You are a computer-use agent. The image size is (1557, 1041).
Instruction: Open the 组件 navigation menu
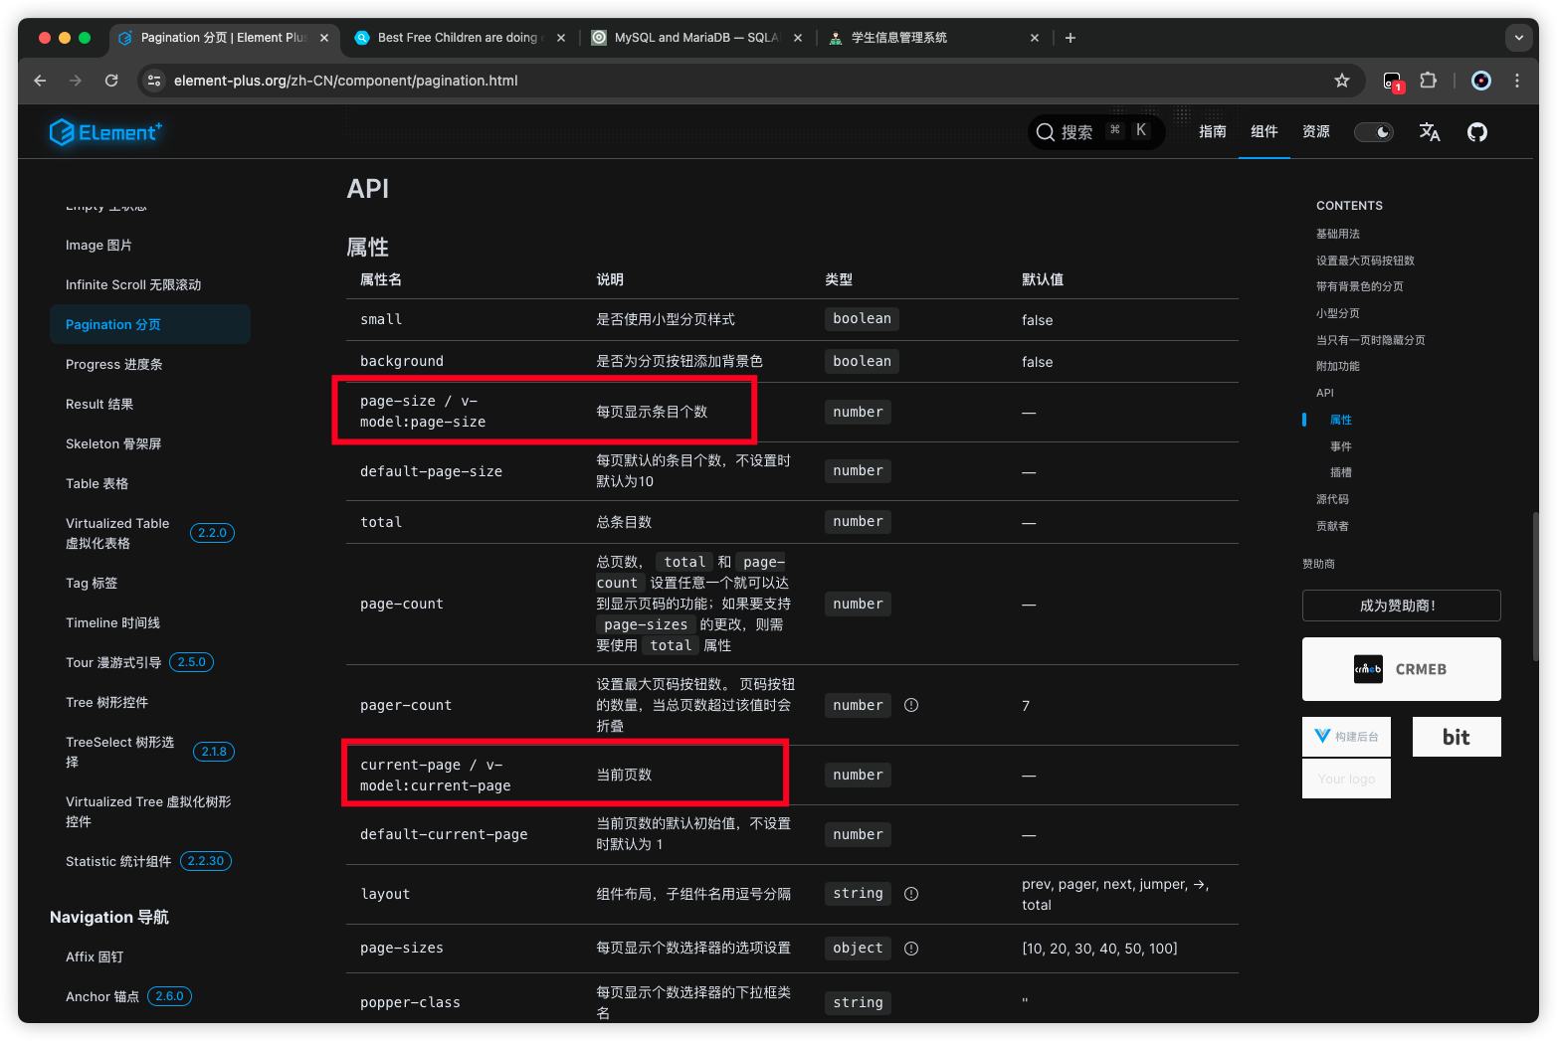[x=1265, y=131]
